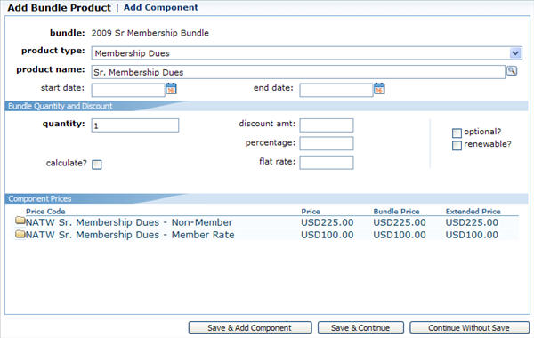This screenshot has width=534, height=338.
Task: Click the Price Code column header
Action: point(45,212)
